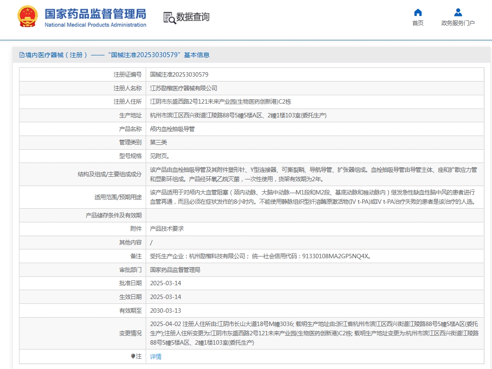Click the 注册人名称 row label
This screenshot has height=369, width=492.
128,88
